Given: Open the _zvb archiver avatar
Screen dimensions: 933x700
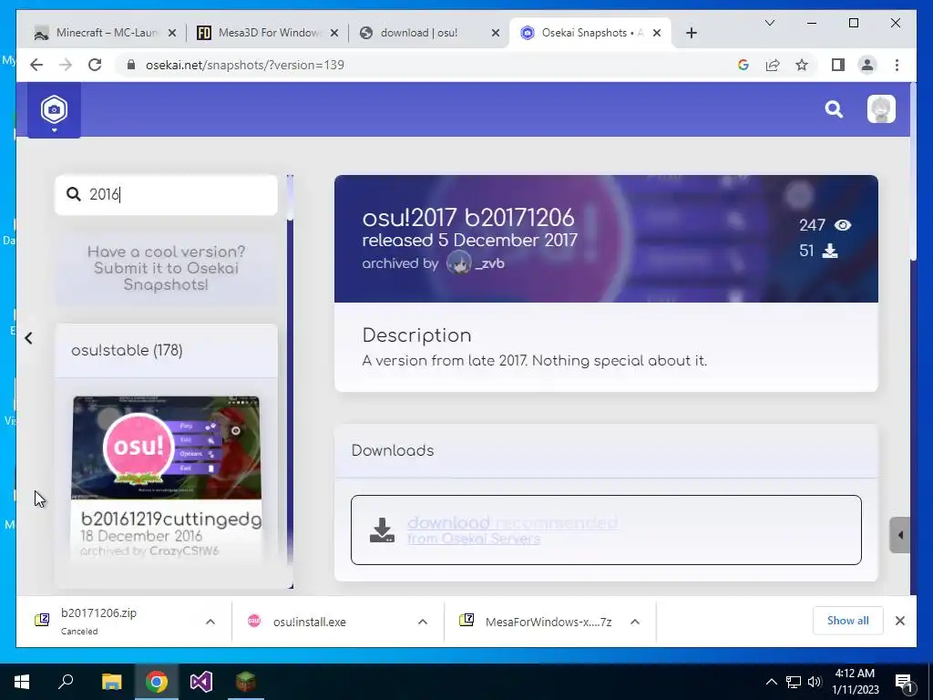Looking at the screenshot, I should point(459,262).
